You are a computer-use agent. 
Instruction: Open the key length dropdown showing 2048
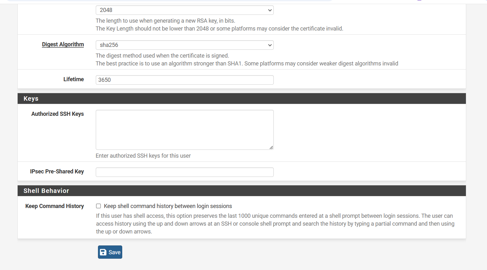[x=184, y=10]
